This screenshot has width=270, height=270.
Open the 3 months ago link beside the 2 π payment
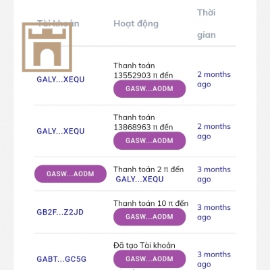(x=214, y=174)
